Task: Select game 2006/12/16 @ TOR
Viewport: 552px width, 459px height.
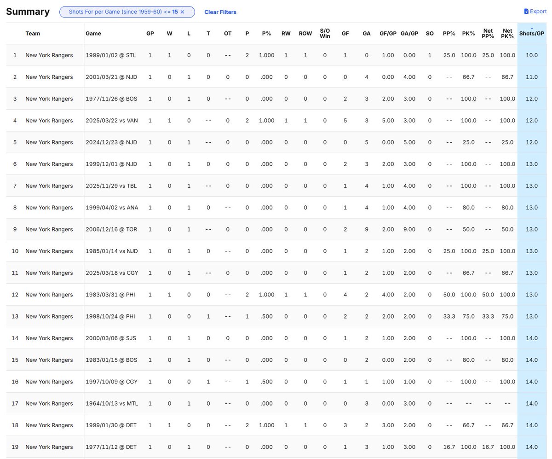Action: point(111,229)
